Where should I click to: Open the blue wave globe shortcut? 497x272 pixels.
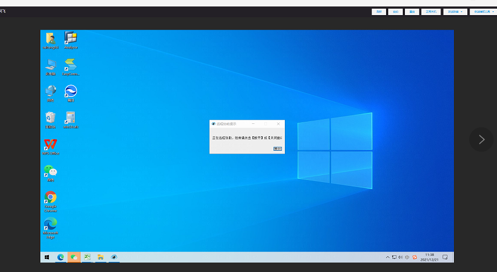click(x=71, y=93)
